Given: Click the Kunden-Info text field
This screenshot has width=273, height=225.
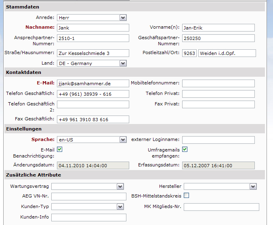Looking at the screenshot, I should [x=89, y=217].
